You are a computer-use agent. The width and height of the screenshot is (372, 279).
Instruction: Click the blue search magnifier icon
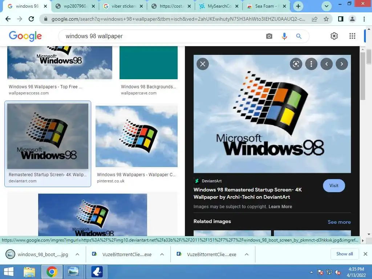[x=299, y=36]
